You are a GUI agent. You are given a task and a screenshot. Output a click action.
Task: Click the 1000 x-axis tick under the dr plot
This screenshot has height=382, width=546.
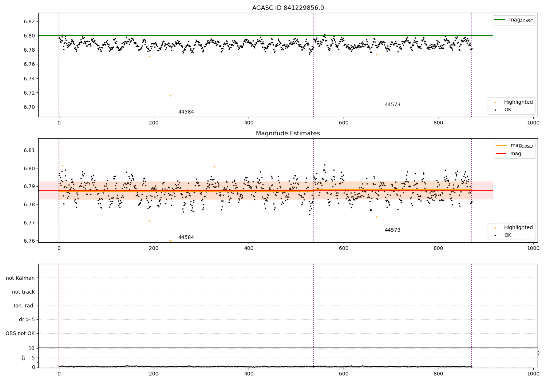click(x=533, y=374)
